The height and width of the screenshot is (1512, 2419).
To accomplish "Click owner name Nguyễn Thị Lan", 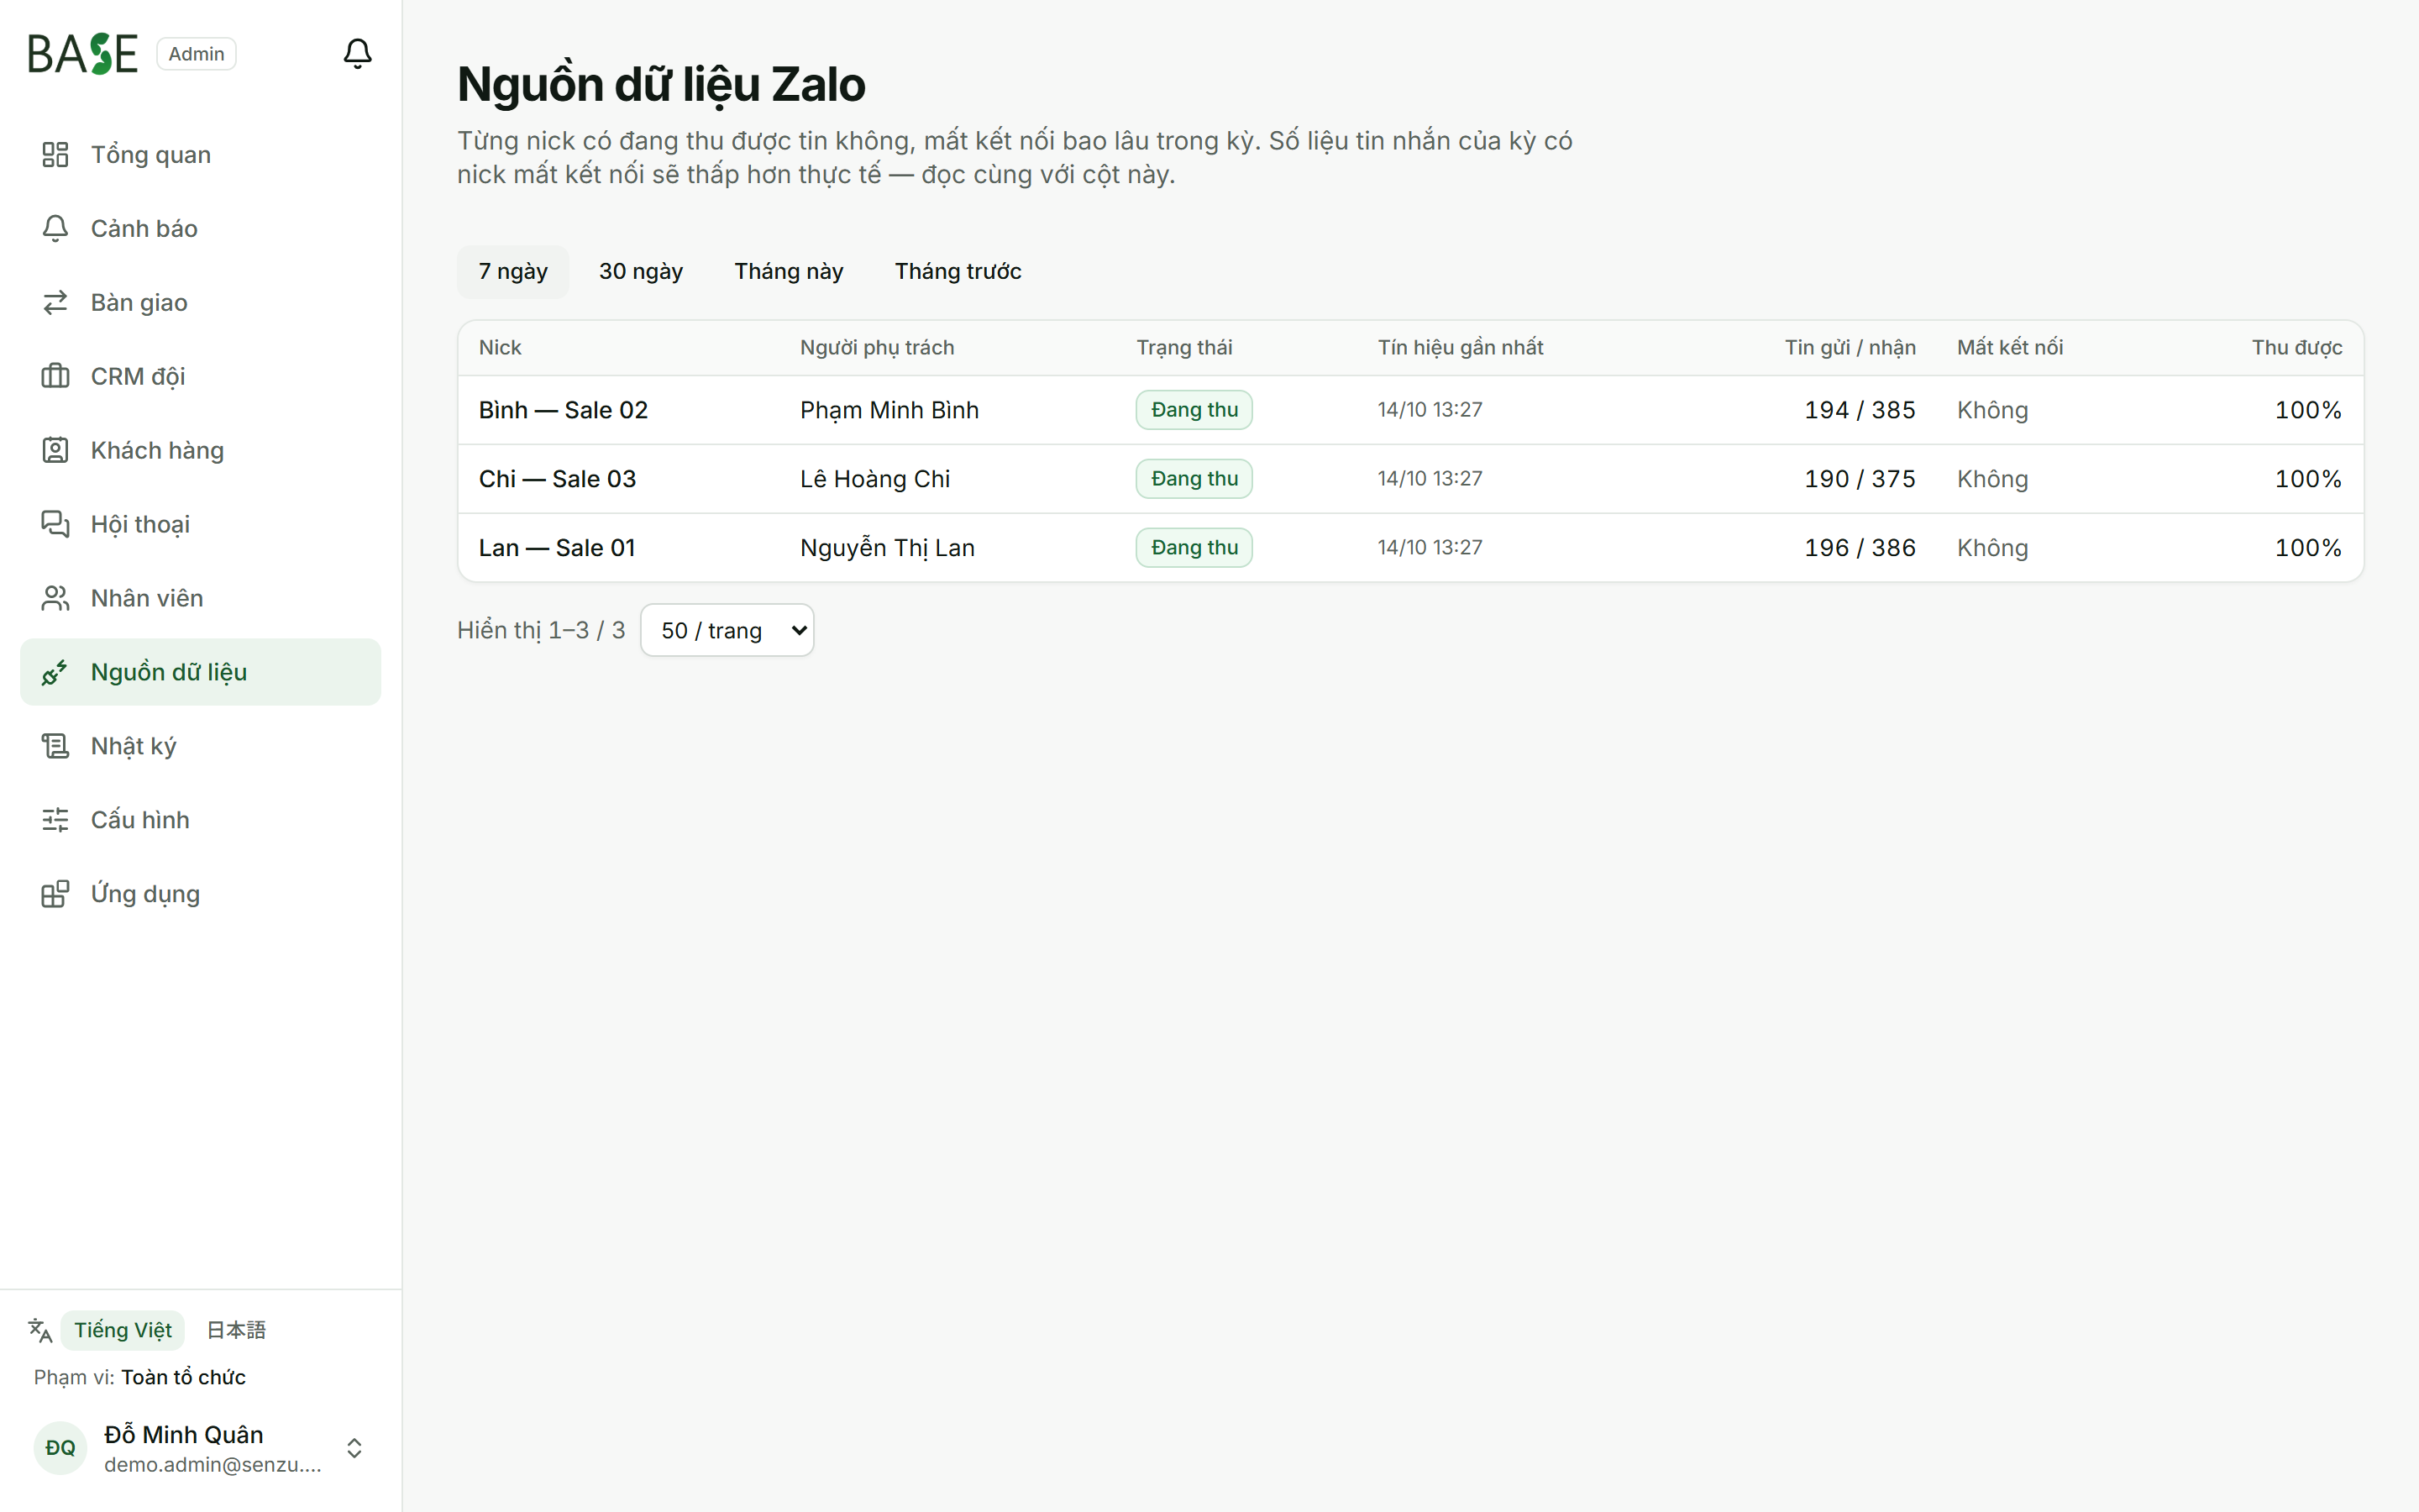I will tap(887, 548).
